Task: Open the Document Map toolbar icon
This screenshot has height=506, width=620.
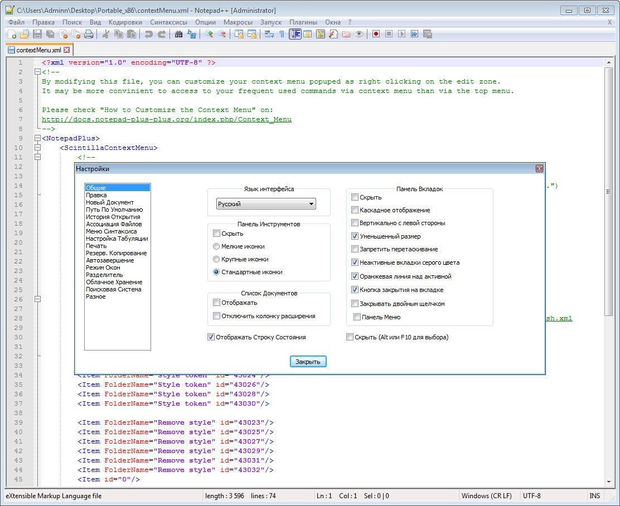Action: coord(321,35)
